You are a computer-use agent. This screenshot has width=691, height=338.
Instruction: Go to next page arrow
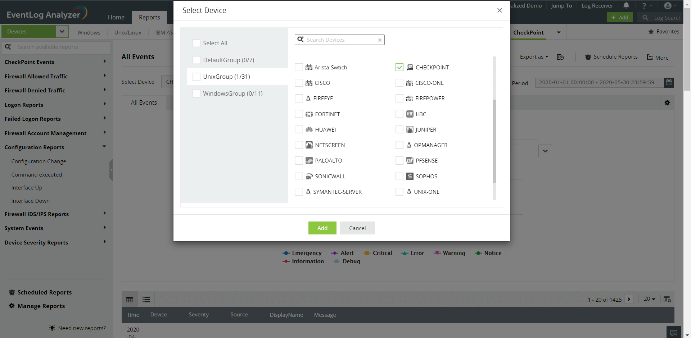629,299
